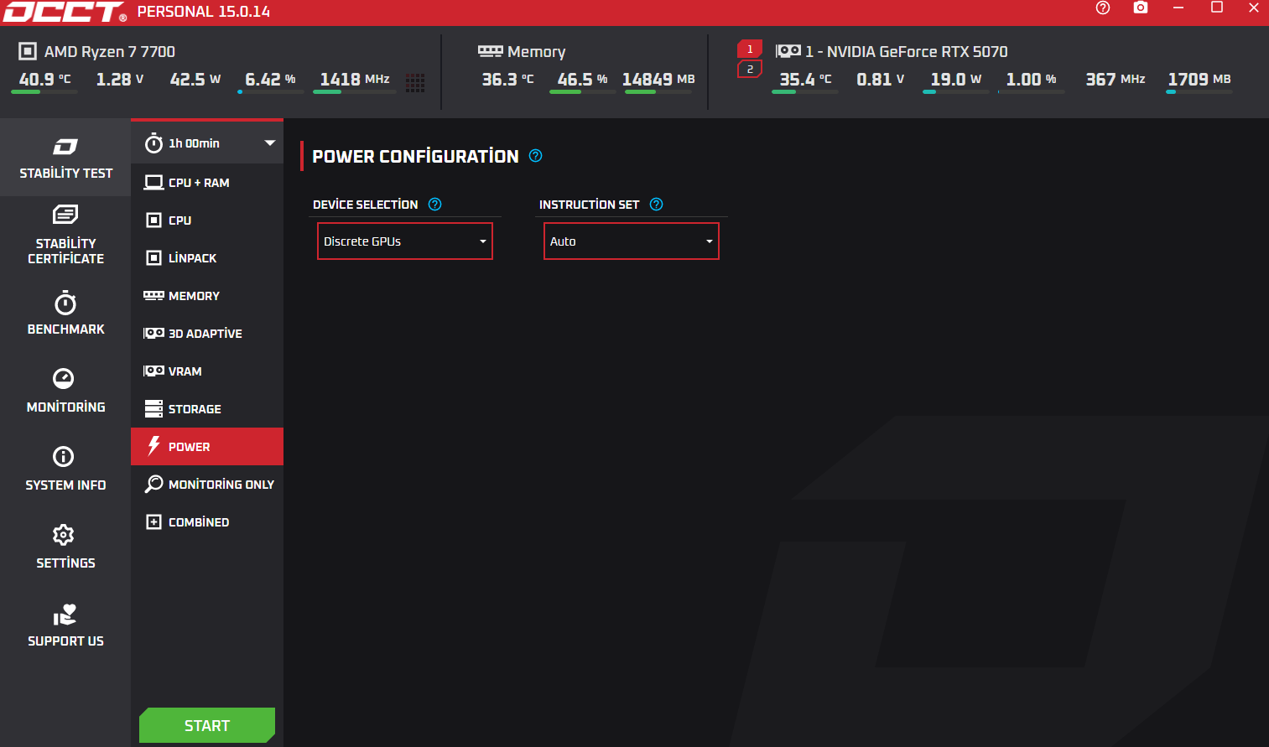Open the Instruction Set dropdown
Image resolution: width=1269 pixels, height=747 pixels.
[632, 241]
